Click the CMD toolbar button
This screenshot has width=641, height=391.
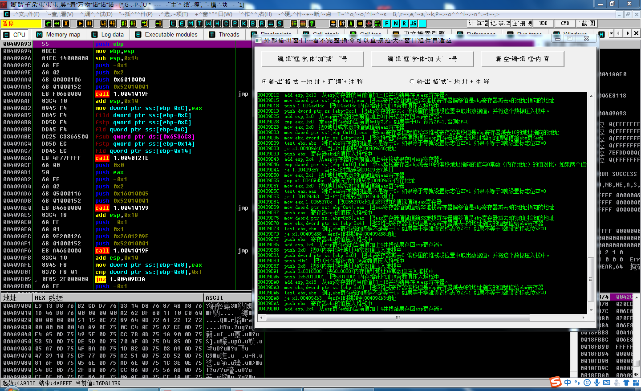[x=565, y=23]
